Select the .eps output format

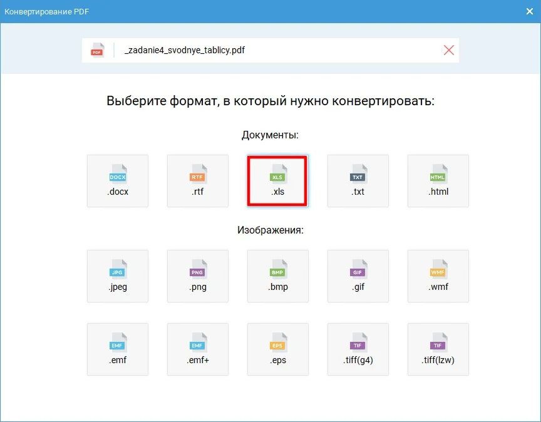(x=277, y=349)
